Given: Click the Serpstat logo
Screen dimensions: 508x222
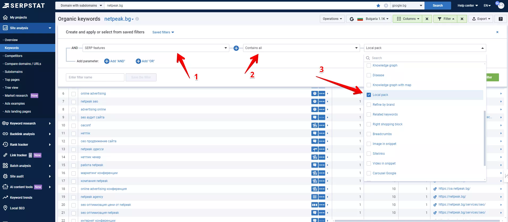Looking at the screenshot, I should tap(24, 6).
